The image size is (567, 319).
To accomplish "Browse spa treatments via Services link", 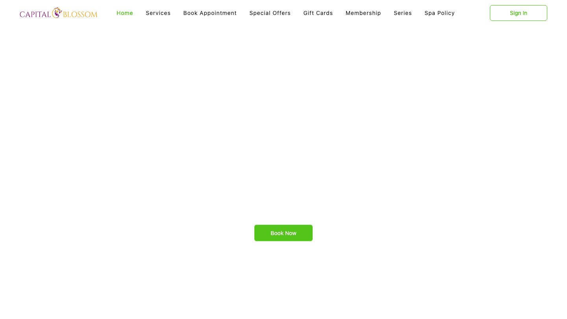I will (158, 13).
